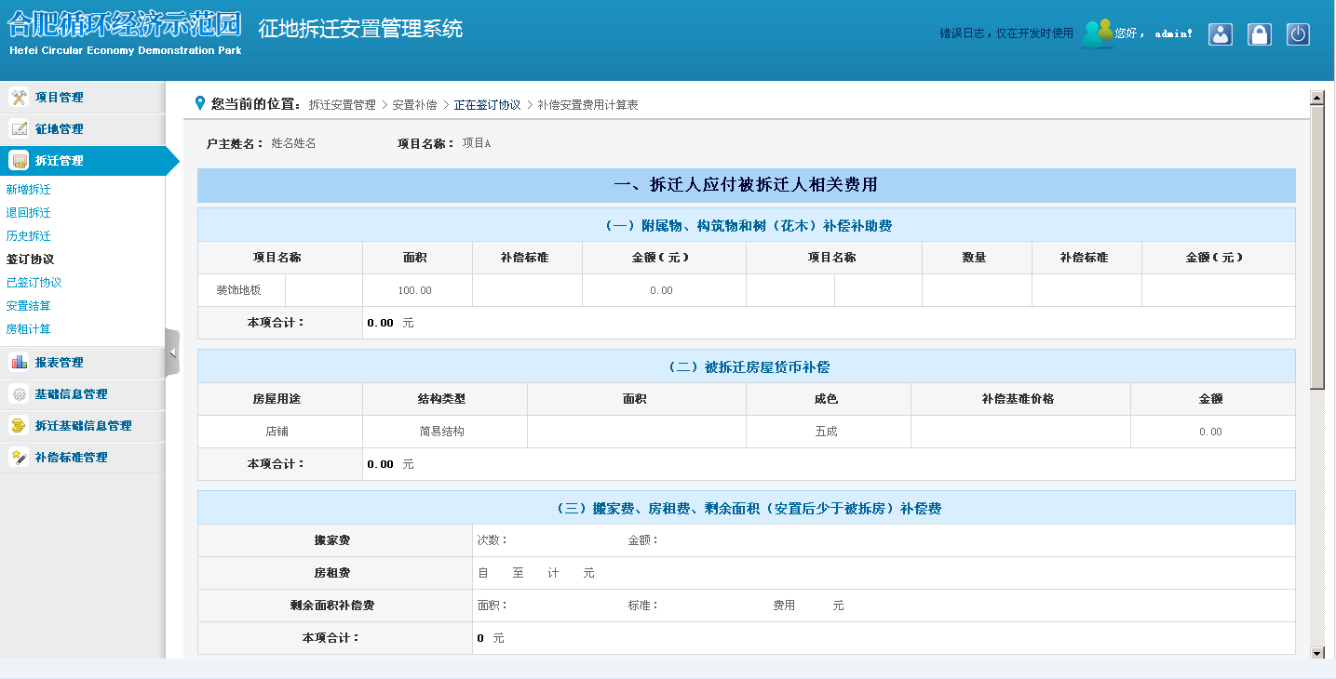1336x679 pixels.
Task: Click the location pin icon in breadcrumb
Action: click(x=199, y=103)
